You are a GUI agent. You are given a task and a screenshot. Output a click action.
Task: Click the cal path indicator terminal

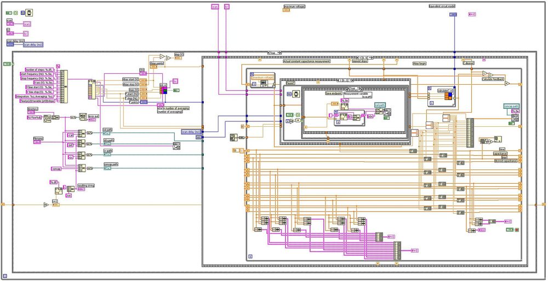click(107, 133)
